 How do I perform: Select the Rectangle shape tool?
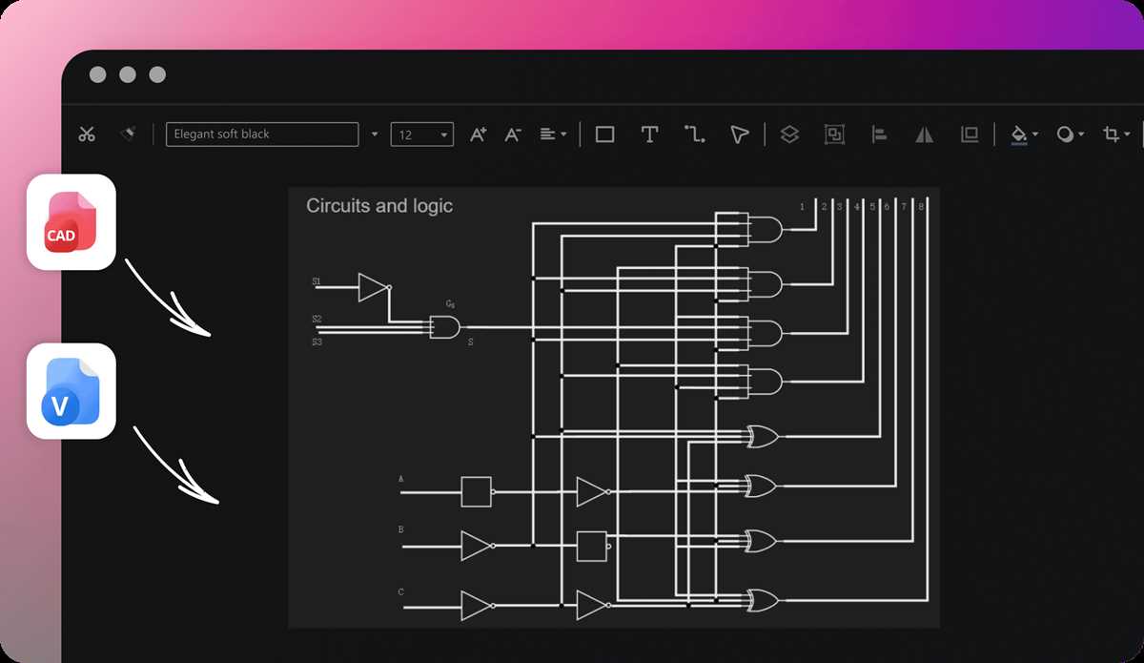(604, 135)
